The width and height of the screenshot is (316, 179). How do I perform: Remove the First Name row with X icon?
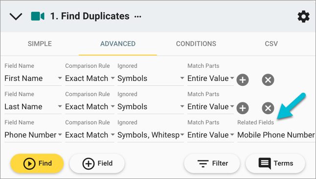(268, 80)
